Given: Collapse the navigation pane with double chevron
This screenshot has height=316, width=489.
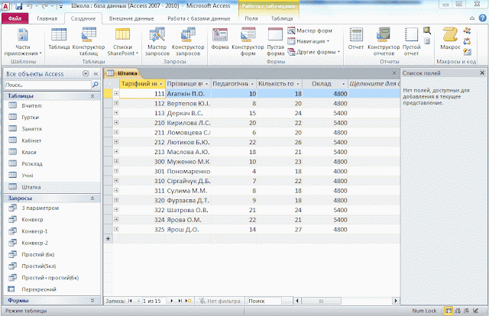Looking at the screenshot, I should coord(96,74).
